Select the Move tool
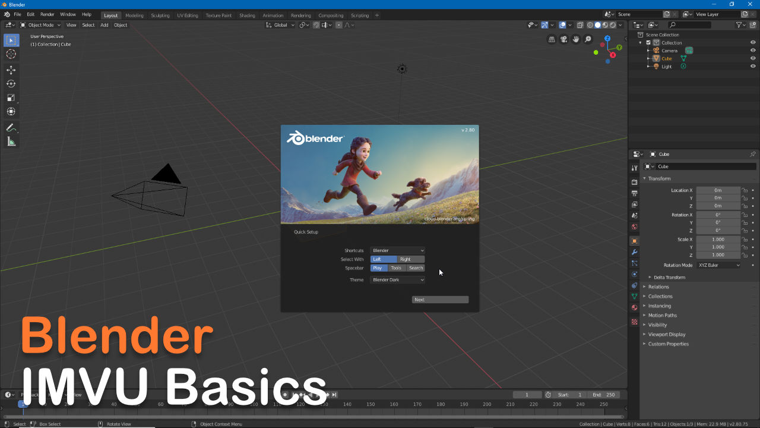Image resolution: width=760 pixels, height=428 pixels. [x=11, y=70]
